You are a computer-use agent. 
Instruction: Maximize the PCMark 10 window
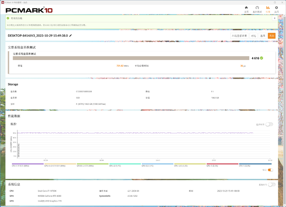[x=275, y=3]
